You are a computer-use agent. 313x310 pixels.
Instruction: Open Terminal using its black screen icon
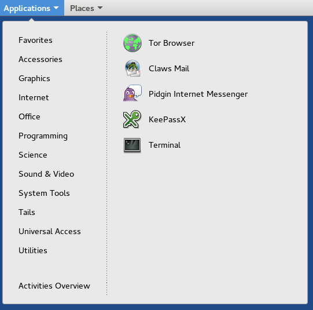pos(132,145)
